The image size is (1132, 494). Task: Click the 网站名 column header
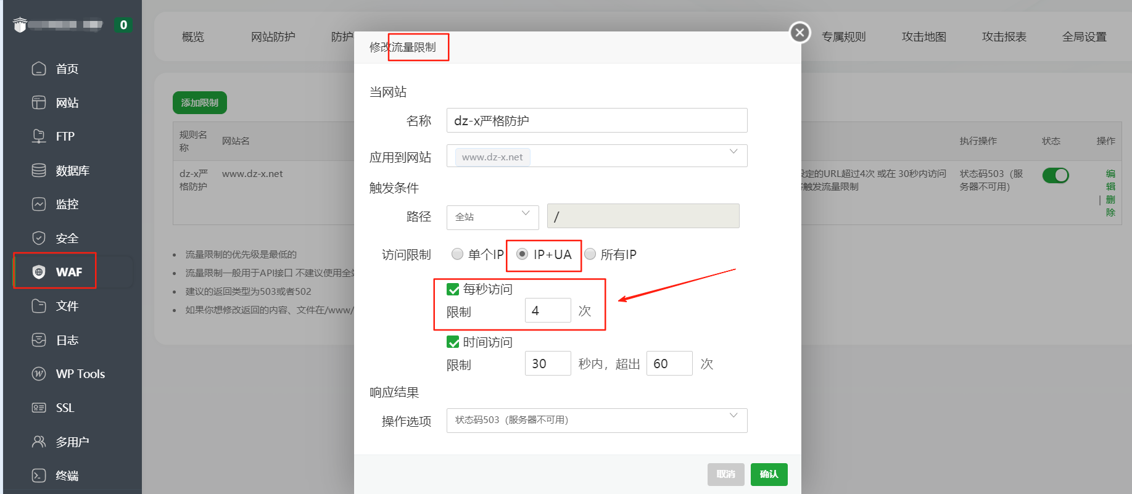click(x=236, y=141)
